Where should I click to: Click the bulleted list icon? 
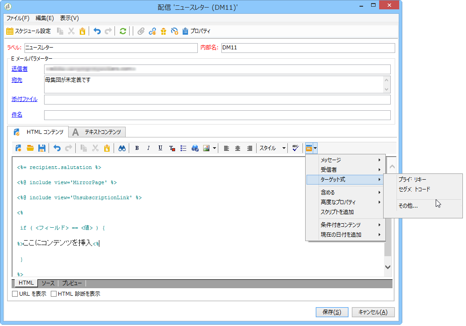[184, 148]
